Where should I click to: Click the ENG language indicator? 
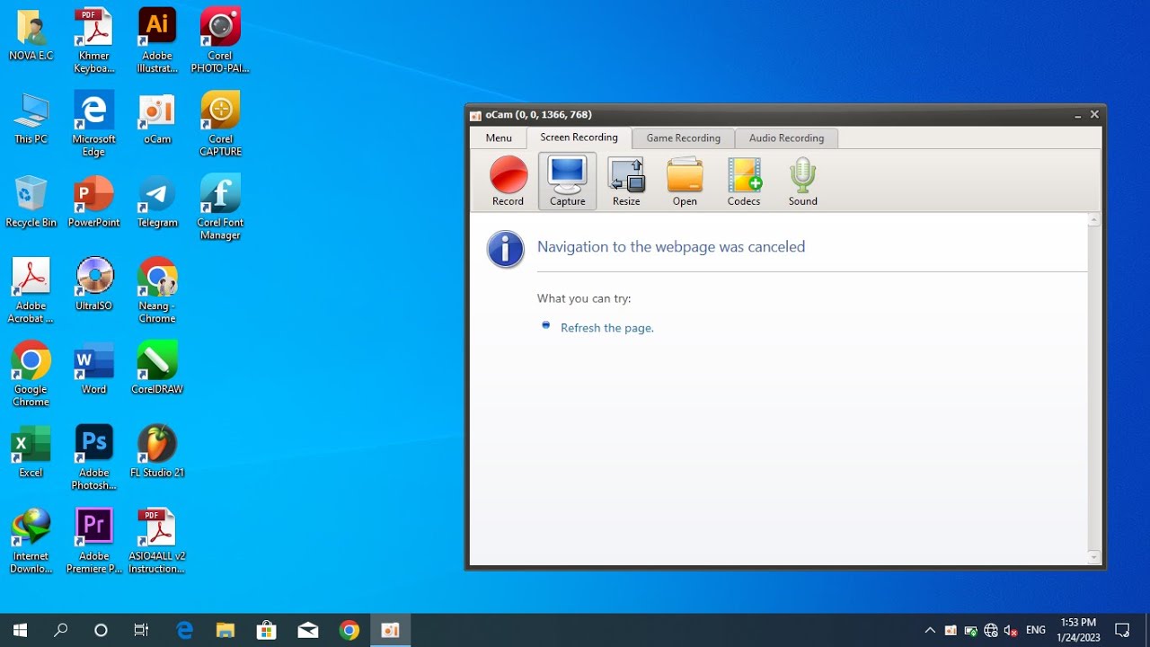point(1036,631)
